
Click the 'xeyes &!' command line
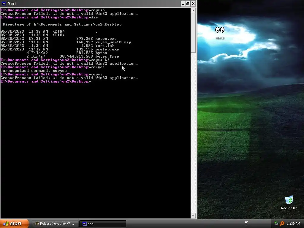(x=55, y=60)
